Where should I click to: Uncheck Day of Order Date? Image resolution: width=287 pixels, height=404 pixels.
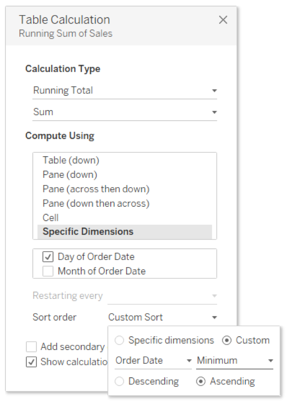click(48, 257)
